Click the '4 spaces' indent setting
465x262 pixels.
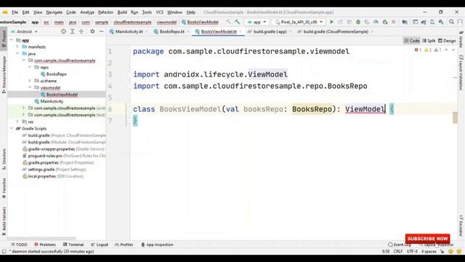pyautogui.click(x=429, y=251)
